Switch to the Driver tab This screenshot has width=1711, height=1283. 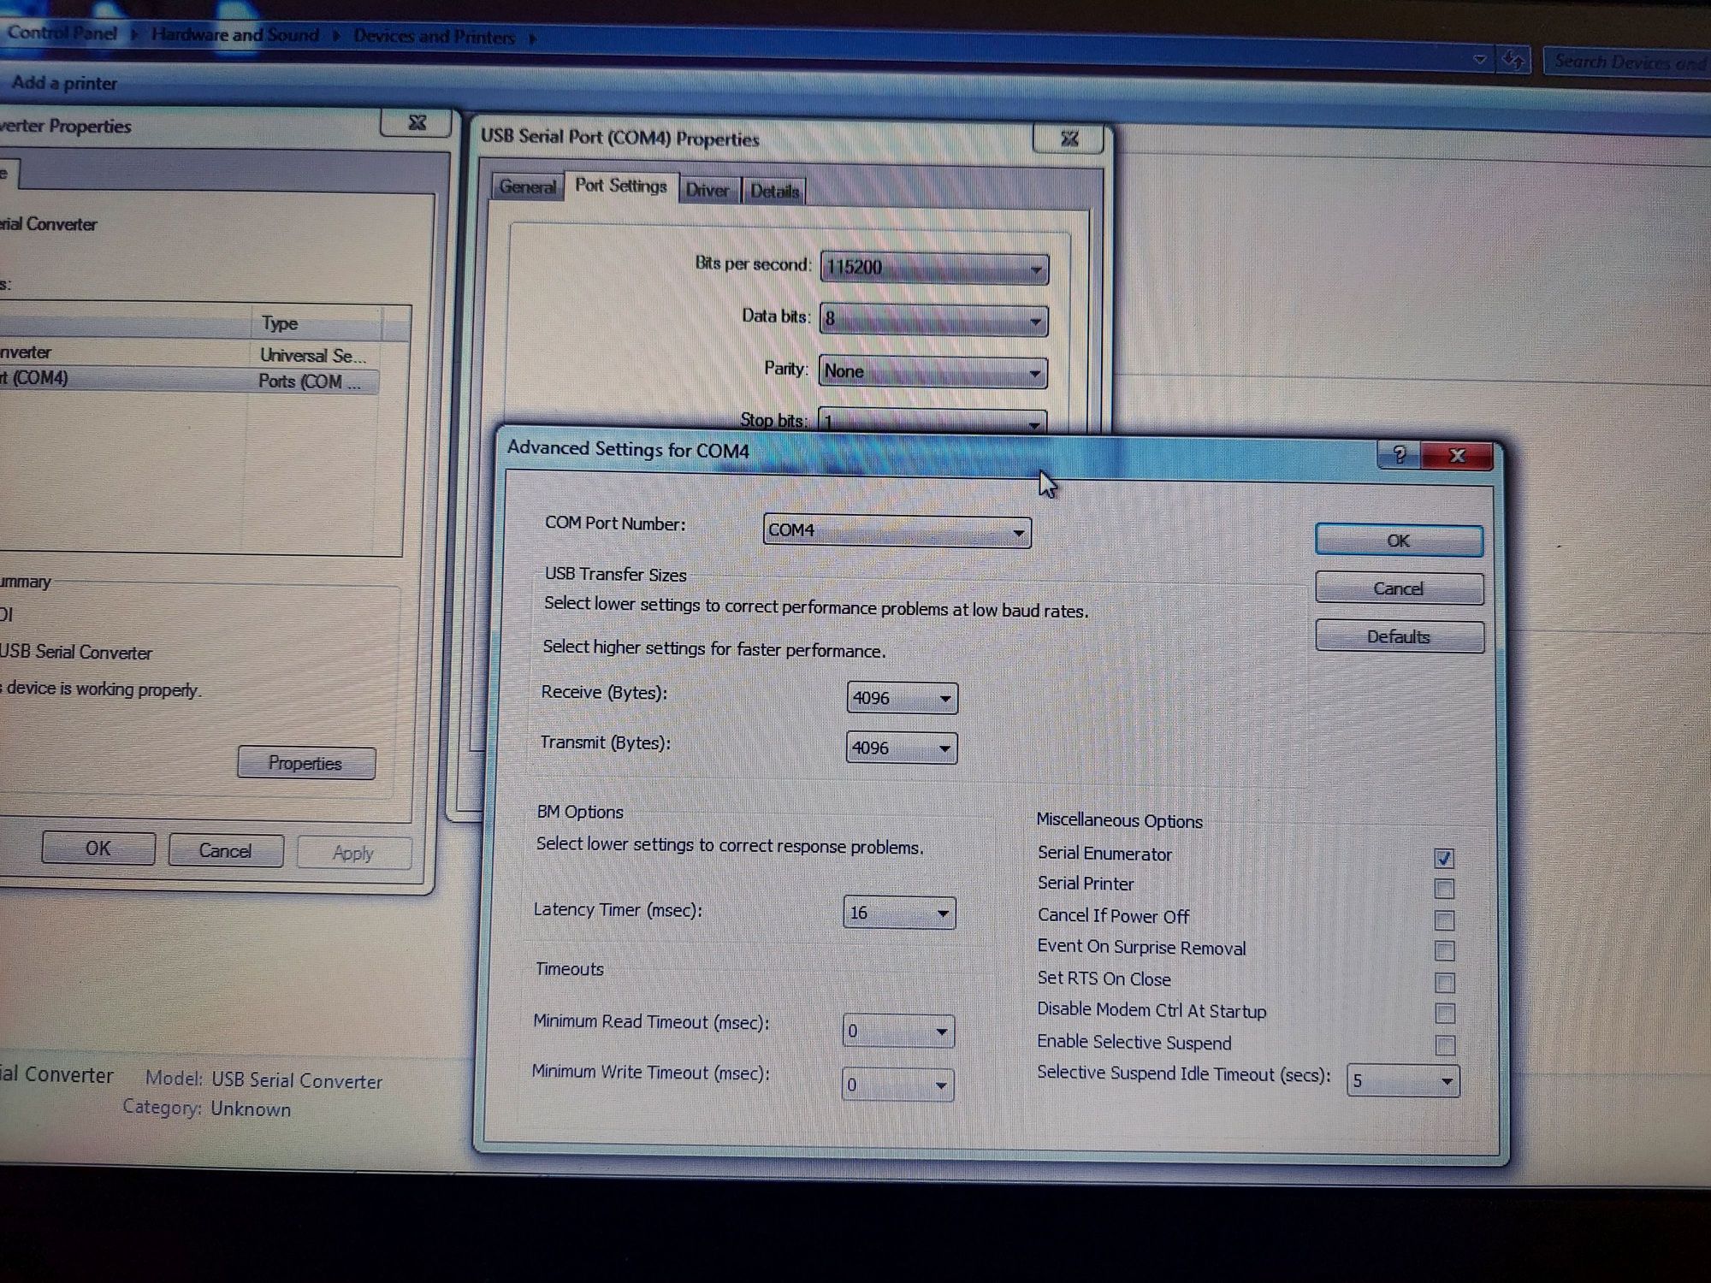[x=707, y=190]
